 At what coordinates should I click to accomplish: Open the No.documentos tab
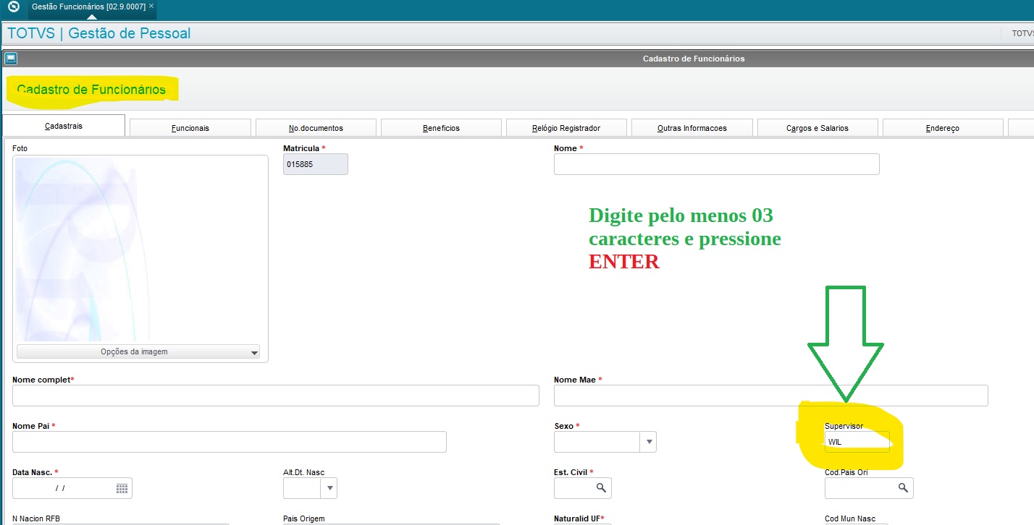point(316,128)
